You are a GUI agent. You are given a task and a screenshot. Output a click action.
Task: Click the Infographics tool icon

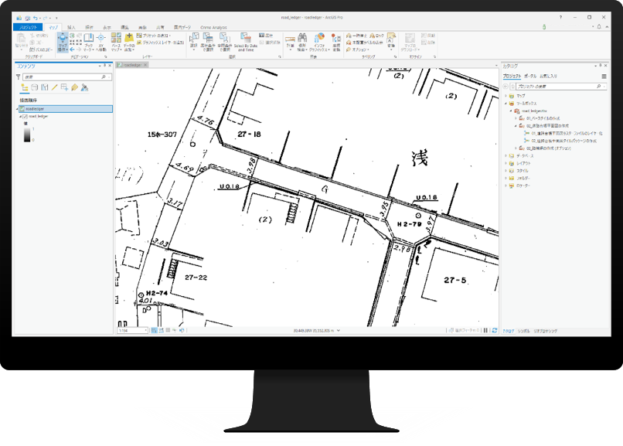point(318,43)
